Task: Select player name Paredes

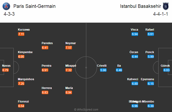Action: 47,43
